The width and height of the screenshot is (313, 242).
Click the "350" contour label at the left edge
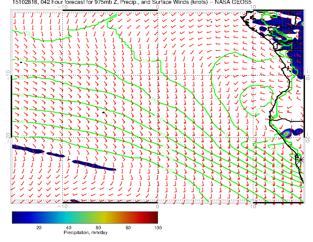(x=22, y=78)
